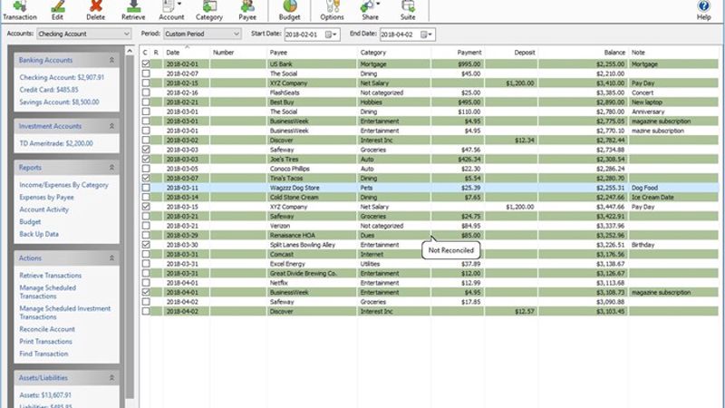Click the Transaction toolbar icon
725x408 pixels.
click(x=19, y=10)
